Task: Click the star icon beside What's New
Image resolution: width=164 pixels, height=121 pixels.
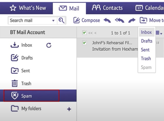Action: point(13,8)
